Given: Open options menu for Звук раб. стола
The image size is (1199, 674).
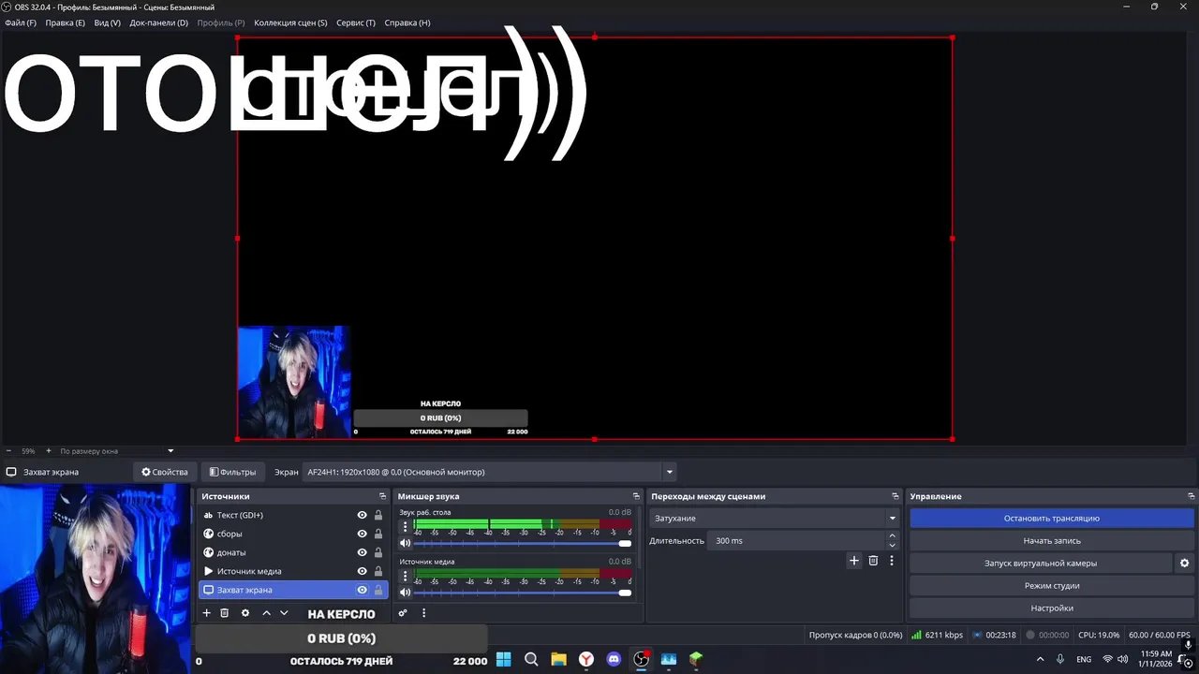Looking at the screenshot, I should (405, 526).
